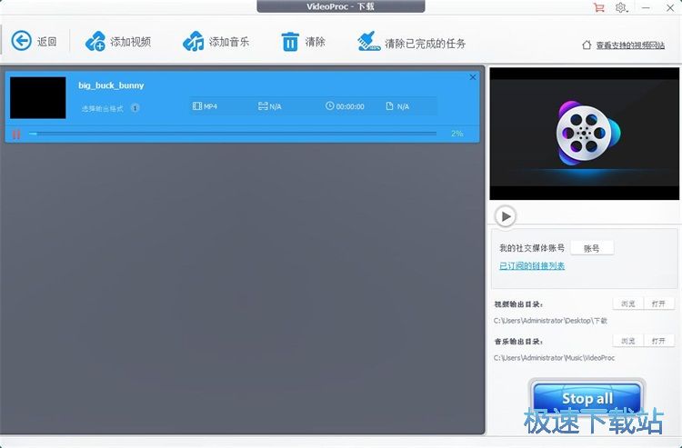Click the 添加音乐 music cloud icon

click(194, 41)
